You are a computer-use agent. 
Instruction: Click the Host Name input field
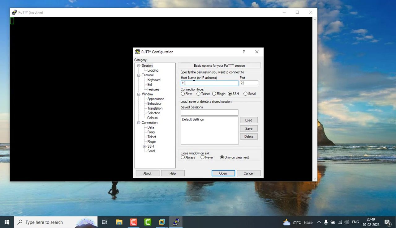209,83
